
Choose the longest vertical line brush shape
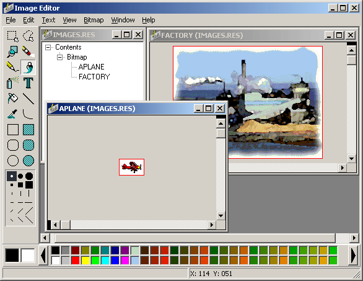[x=29, y=194]
